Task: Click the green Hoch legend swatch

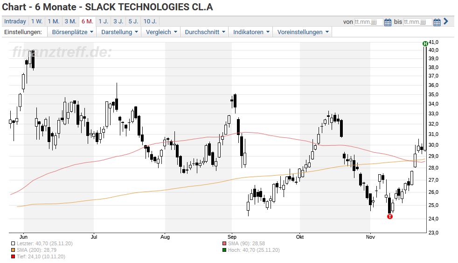Action: [224, 250]
